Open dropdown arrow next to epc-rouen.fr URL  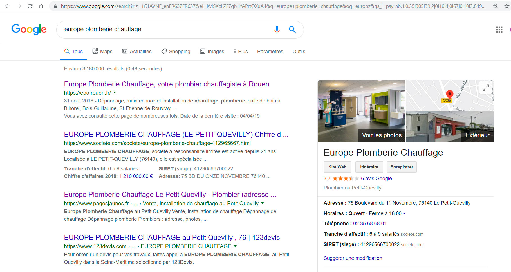click(x=115, y=93)
